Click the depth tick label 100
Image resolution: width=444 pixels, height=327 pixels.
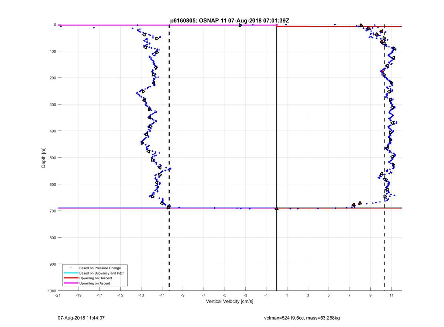point(53,51)
